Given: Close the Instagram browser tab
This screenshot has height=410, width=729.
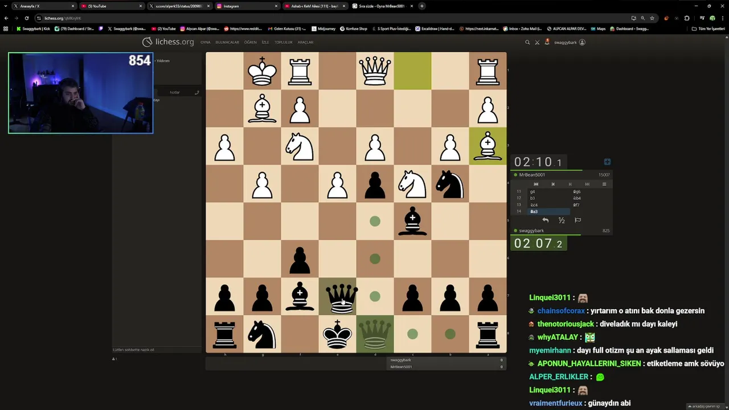Looking at the screenshot, I should point(276,6).
